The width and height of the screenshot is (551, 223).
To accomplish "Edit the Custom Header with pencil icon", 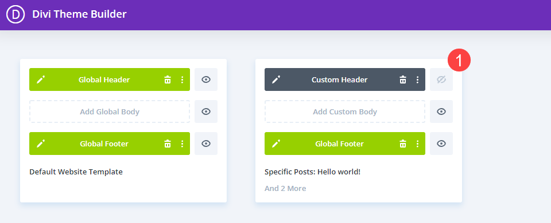I will [x=276, y=80].
